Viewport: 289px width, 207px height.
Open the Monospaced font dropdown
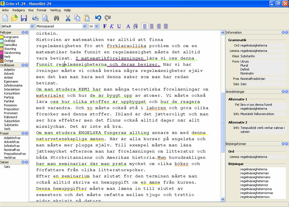point(84,26)
